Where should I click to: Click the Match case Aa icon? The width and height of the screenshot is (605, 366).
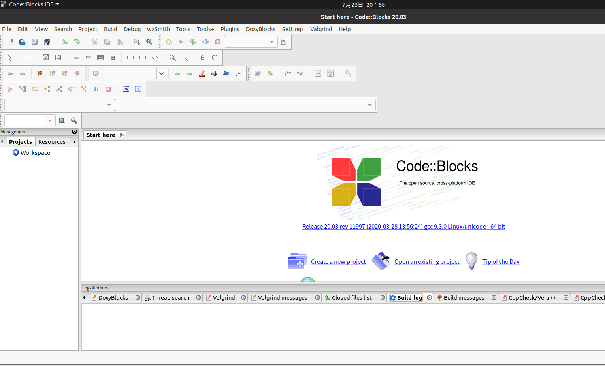(226, 73)
